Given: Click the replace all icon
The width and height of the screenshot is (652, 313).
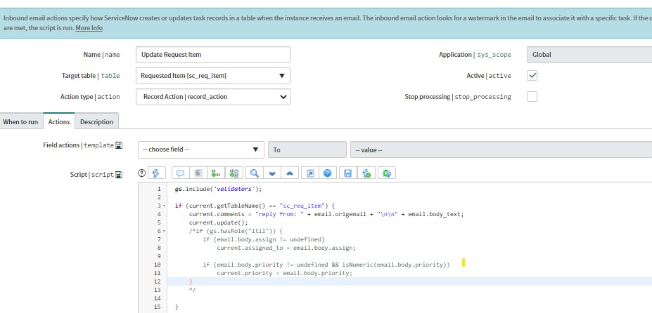Looking at the screenshot, I should click(x=234, y=173).
